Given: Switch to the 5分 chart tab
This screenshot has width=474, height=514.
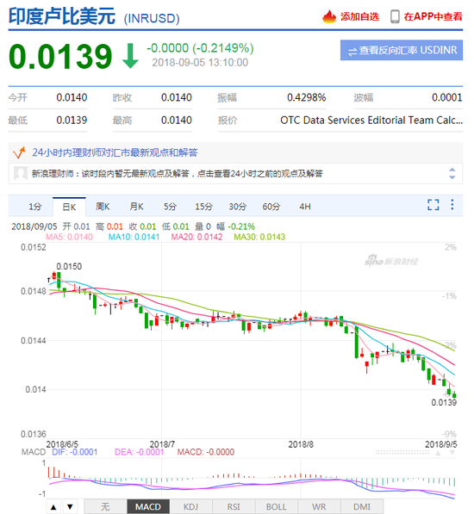Looking at the screenshot, I should pyautogui.click(x=171, y=207).
